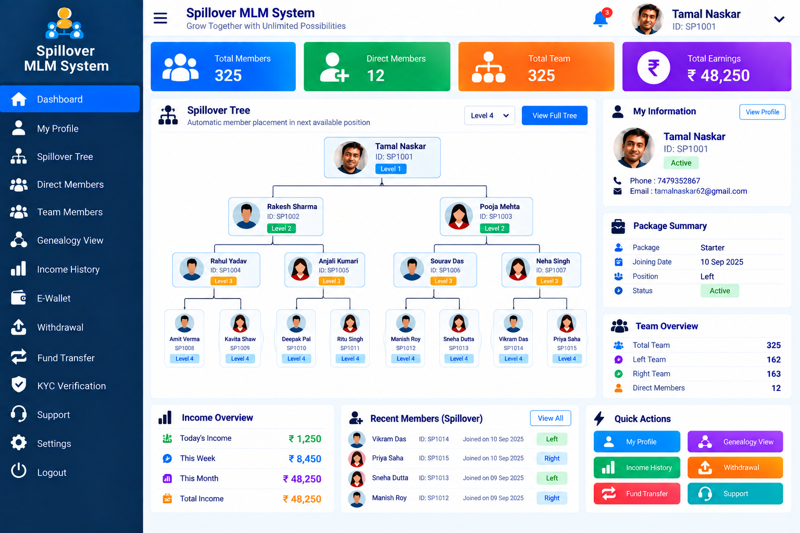Click Withdrawal quick action button

pos(735,467)
